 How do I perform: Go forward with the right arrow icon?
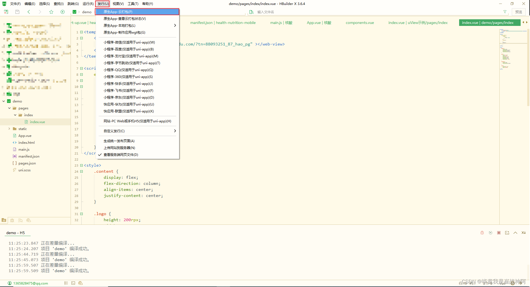pos(40,12)
